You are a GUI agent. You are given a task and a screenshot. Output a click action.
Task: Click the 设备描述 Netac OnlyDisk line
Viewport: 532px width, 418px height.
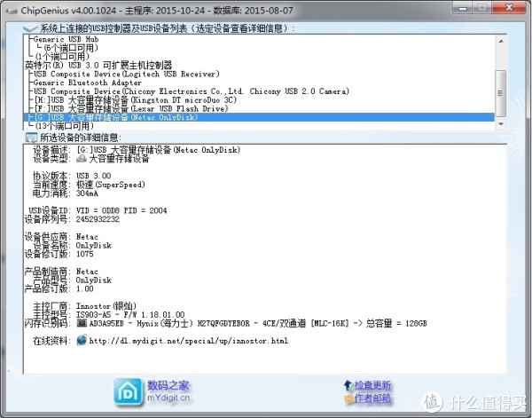(x=159, y=150)
